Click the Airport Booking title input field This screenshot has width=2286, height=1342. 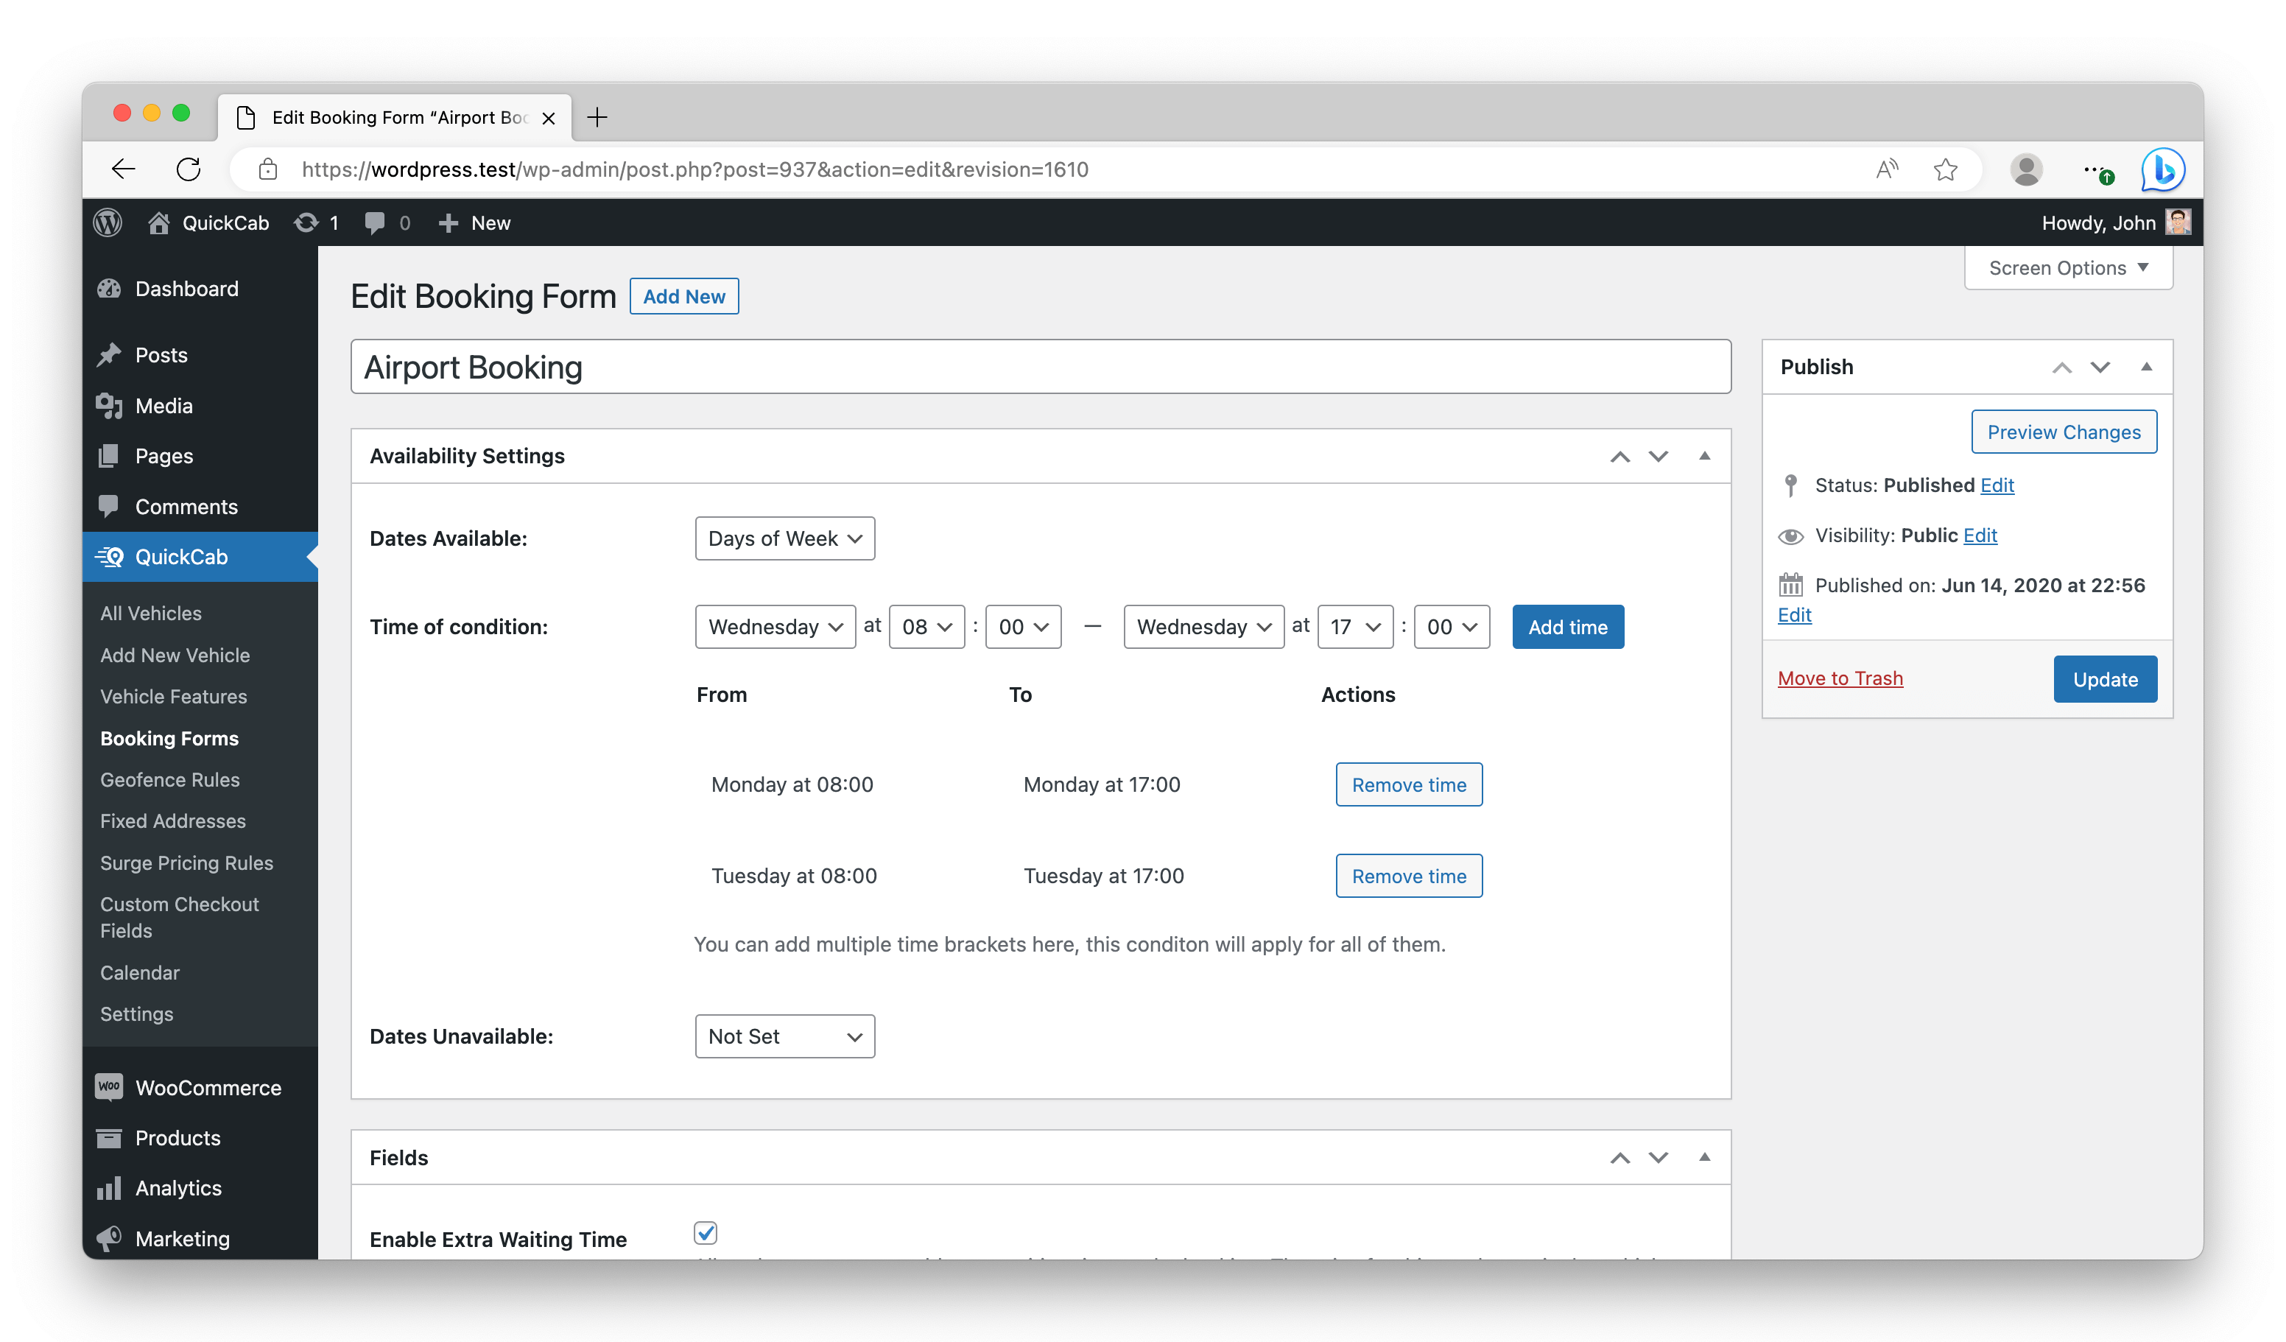[1040, 366]
